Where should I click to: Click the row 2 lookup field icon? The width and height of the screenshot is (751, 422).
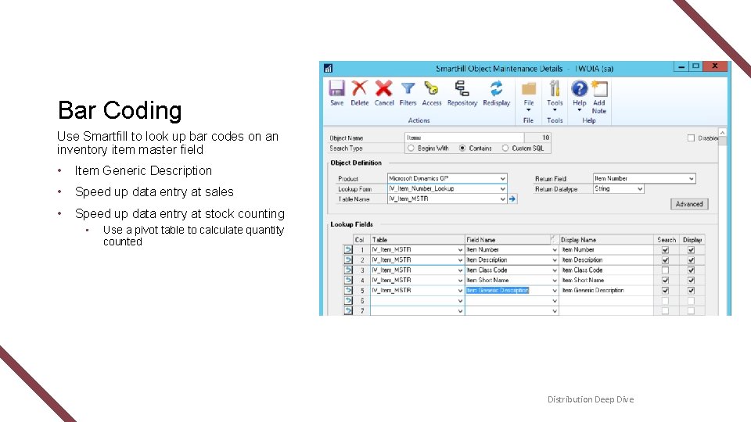pyautogui.click(x=348, y=259)
